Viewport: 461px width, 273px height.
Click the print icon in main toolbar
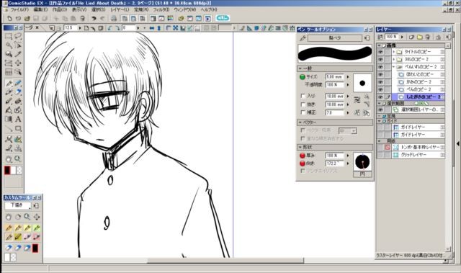point(114,19)
